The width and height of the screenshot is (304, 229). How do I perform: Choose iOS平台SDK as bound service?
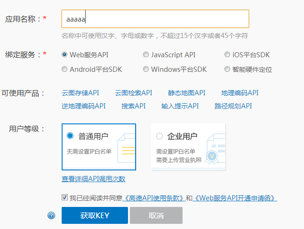[x=227, y=54]
